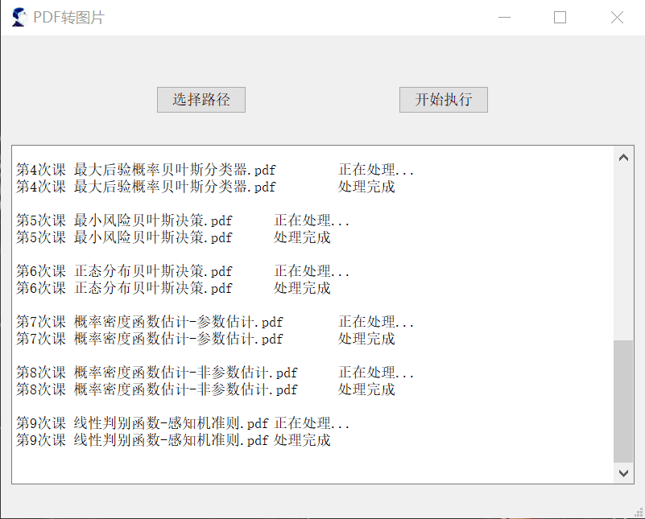Click the 第7次课 参数估计 处理完成 line
645x519 pixels.
pos(205,339)
